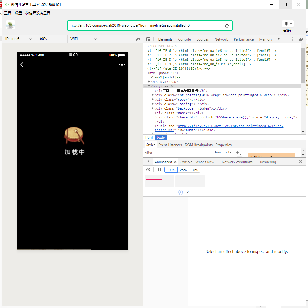308x308 pixels.
Task: Open the 微信开发者工具 menu
Action: coord(38,13)
